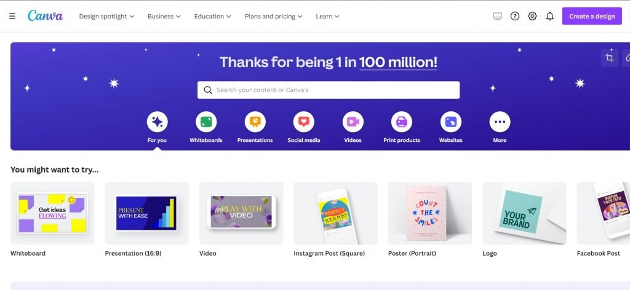The height and width of the screenshot is (290, 630).
Task: Go to Canva home via logo
Action: click(x=45, y=16)
